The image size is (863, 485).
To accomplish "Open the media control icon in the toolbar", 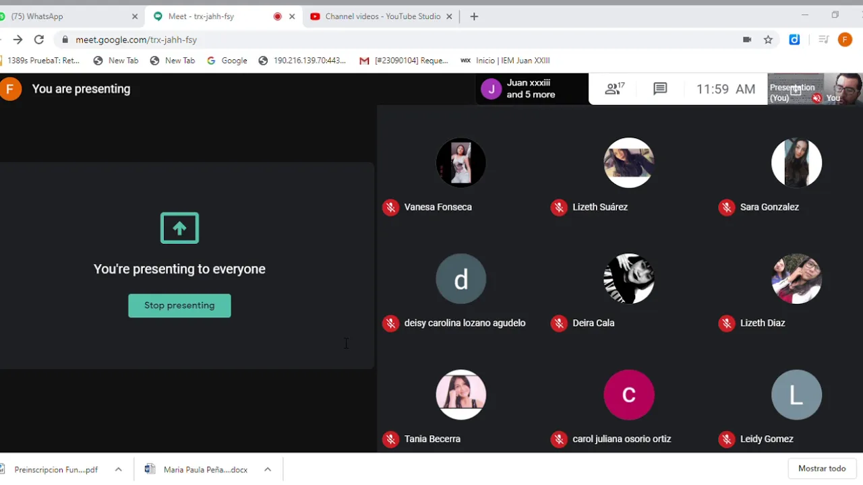I will coord(823,40).
